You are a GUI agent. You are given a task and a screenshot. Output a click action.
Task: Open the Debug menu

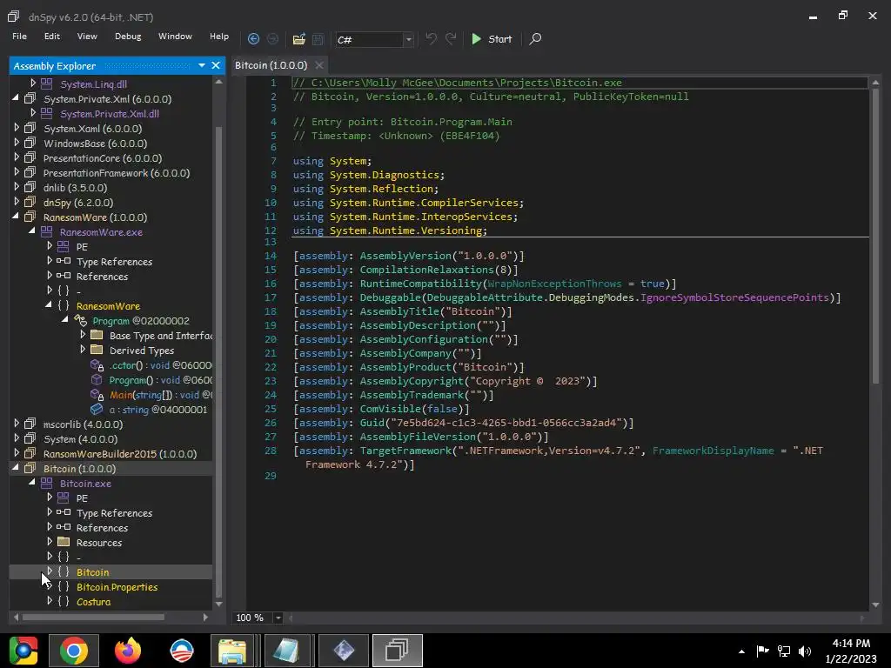click(128, 37)
